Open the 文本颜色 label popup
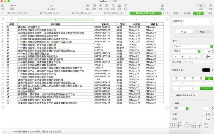 pos(177,70)
